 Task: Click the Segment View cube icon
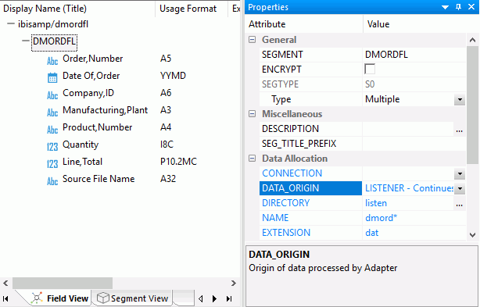coord(103,298)
